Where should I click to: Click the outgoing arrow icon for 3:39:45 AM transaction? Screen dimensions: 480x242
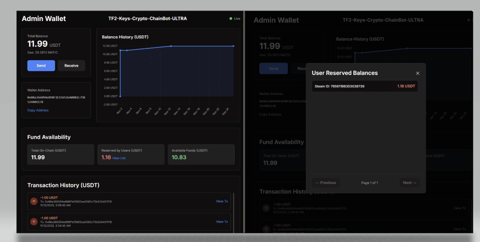34,202
